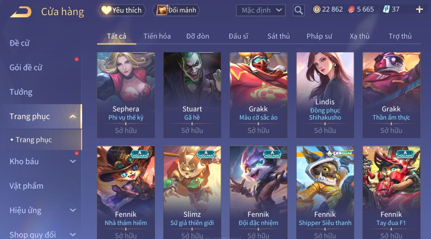Open the Mặc định sort dropdown

[x=261, y=10]
